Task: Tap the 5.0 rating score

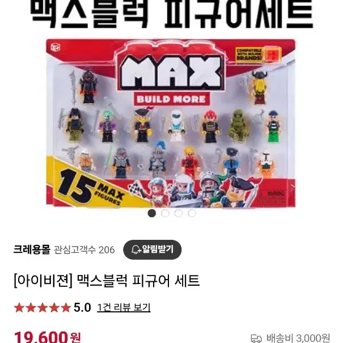Action: 82,307
